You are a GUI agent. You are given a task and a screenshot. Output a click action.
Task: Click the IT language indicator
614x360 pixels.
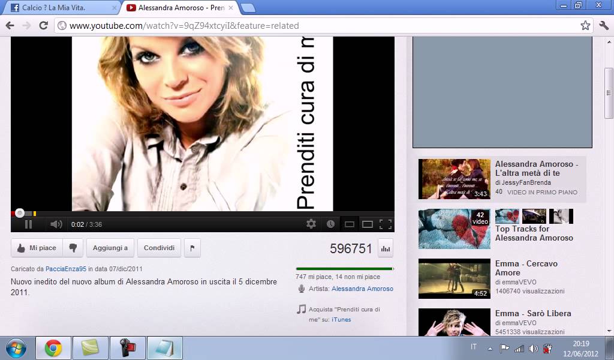pos(474,347)
